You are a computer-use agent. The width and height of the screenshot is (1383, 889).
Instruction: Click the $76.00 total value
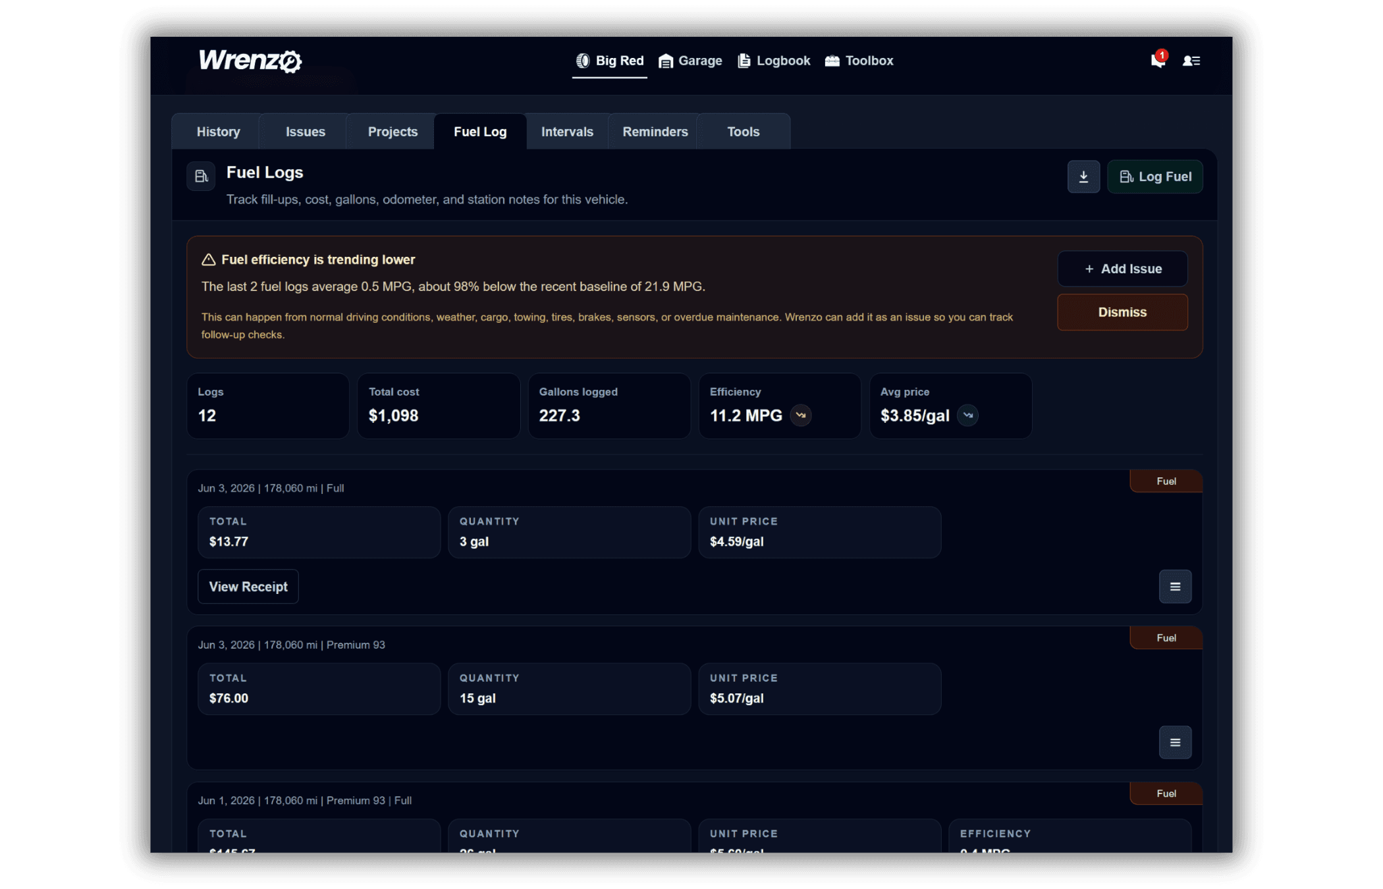[x=229, y=698]
